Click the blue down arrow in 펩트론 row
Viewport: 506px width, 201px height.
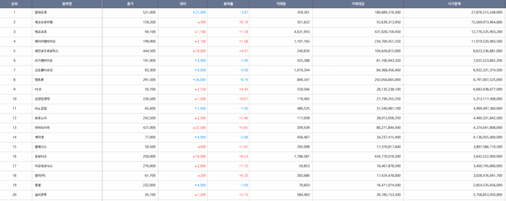click(194, 79)
